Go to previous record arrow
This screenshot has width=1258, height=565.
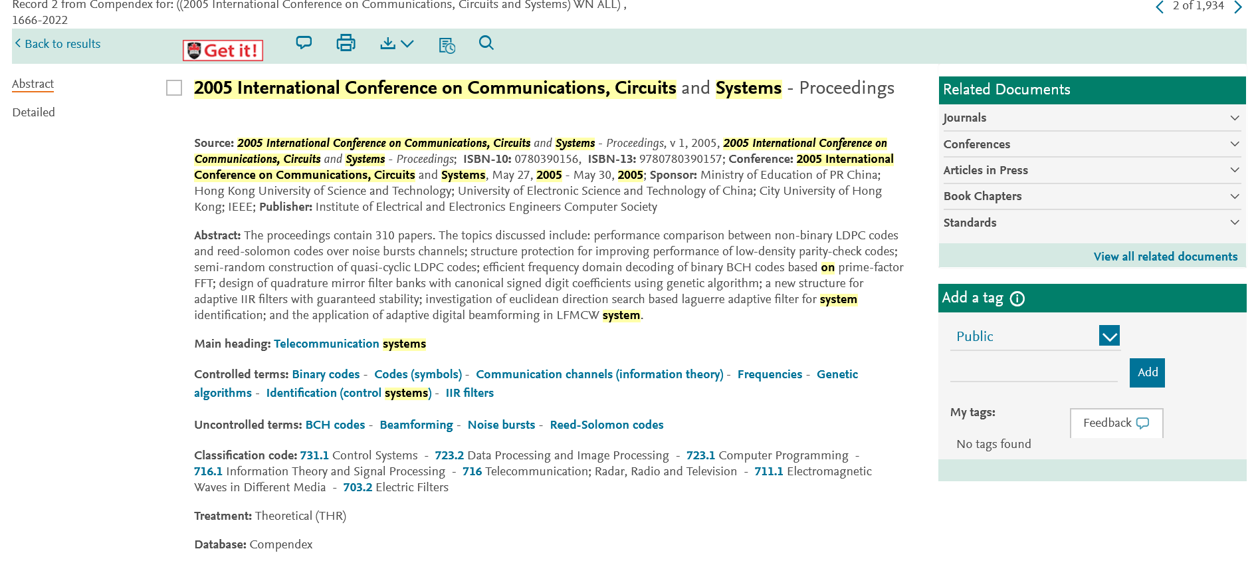pyautogui.click(x=1160, y=7)
